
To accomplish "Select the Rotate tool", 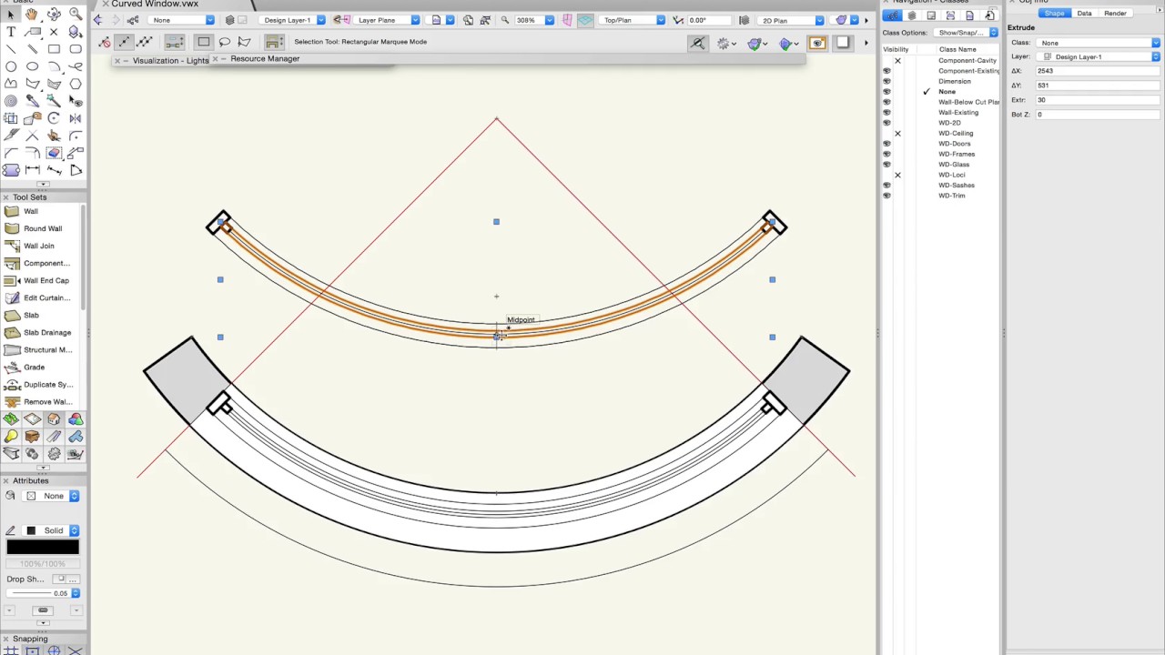I will (54, 118).
